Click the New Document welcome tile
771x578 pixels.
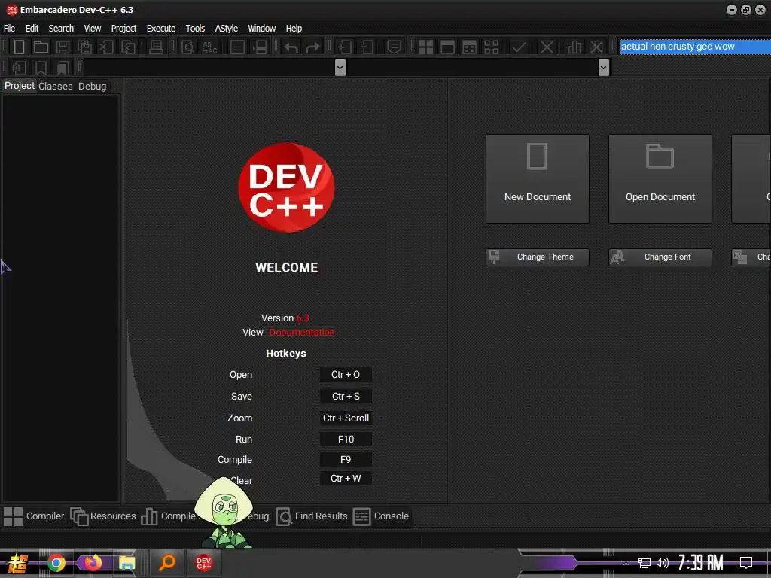(538, 179)
